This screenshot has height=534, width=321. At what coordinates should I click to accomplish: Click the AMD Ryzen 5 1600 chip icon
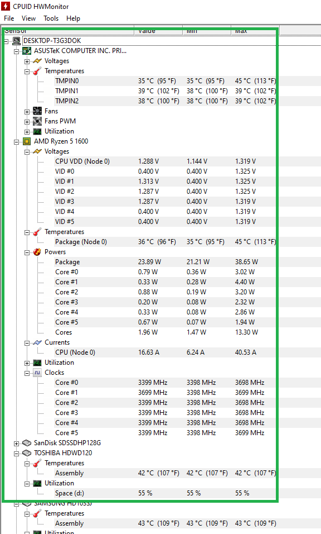coord(27,141)
